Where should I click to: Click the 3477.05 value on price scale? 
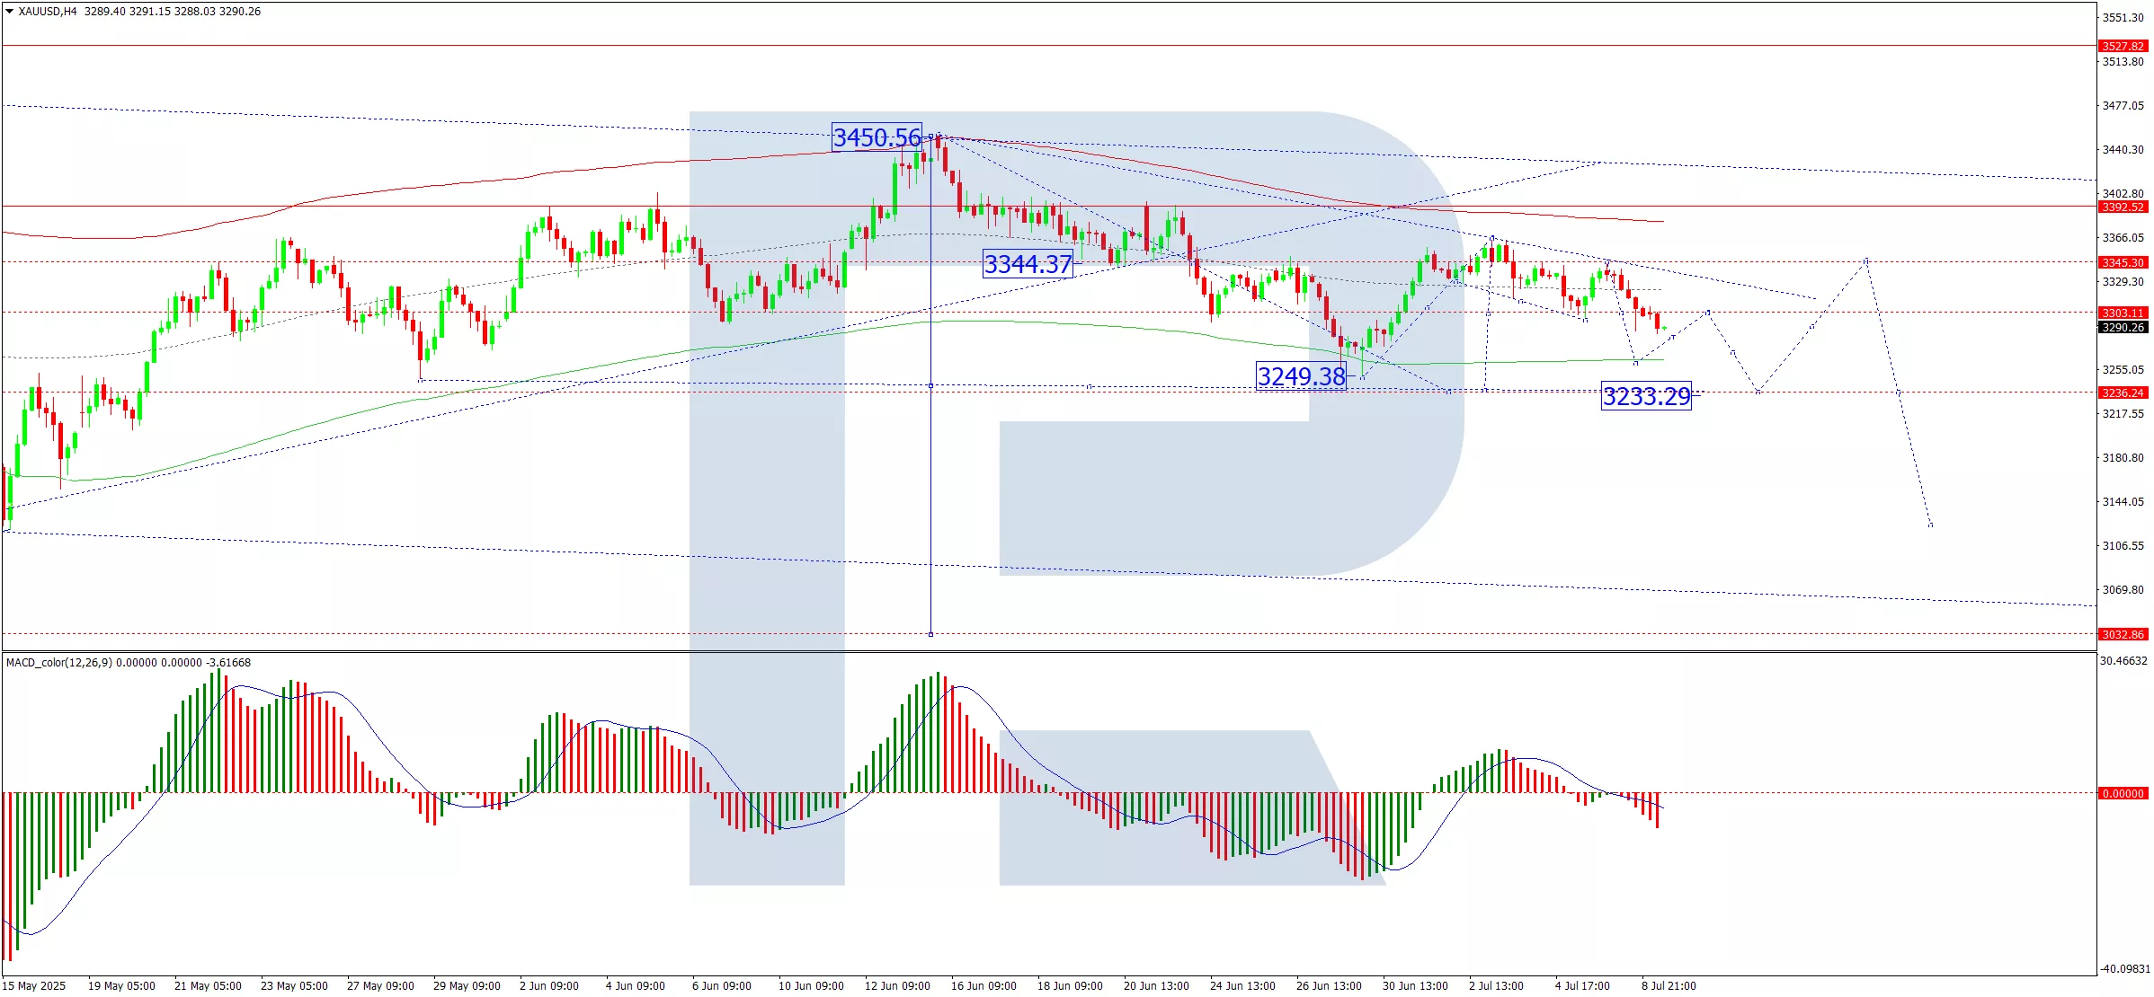click(x=2123, y=105)
